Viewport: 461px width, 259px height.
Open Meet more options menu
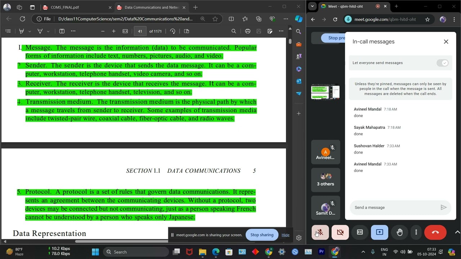(416, 232)
